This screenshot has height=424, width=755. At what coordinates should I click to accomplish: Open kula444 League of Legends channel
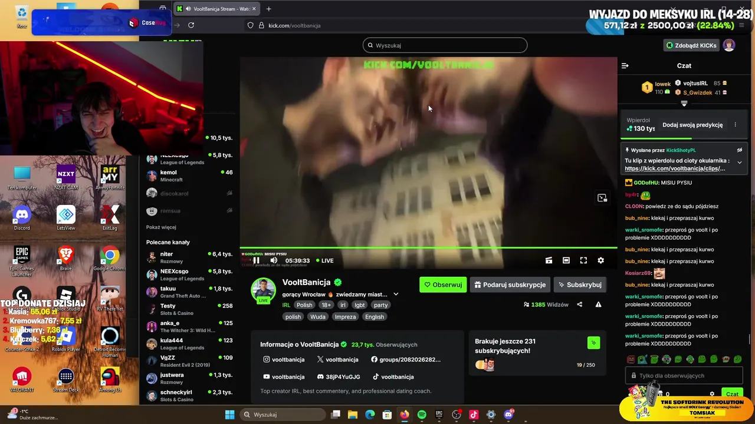coord(189,344)
